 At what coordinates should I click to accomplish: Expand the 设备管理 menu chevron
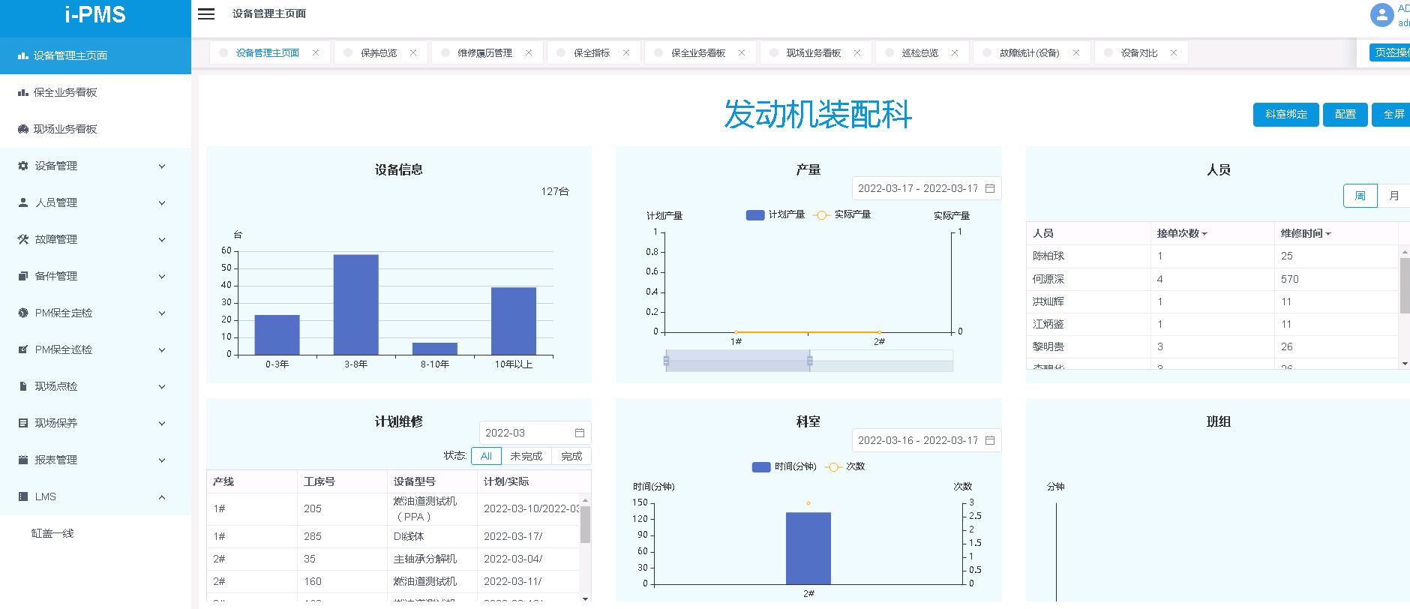coord(162,166)
